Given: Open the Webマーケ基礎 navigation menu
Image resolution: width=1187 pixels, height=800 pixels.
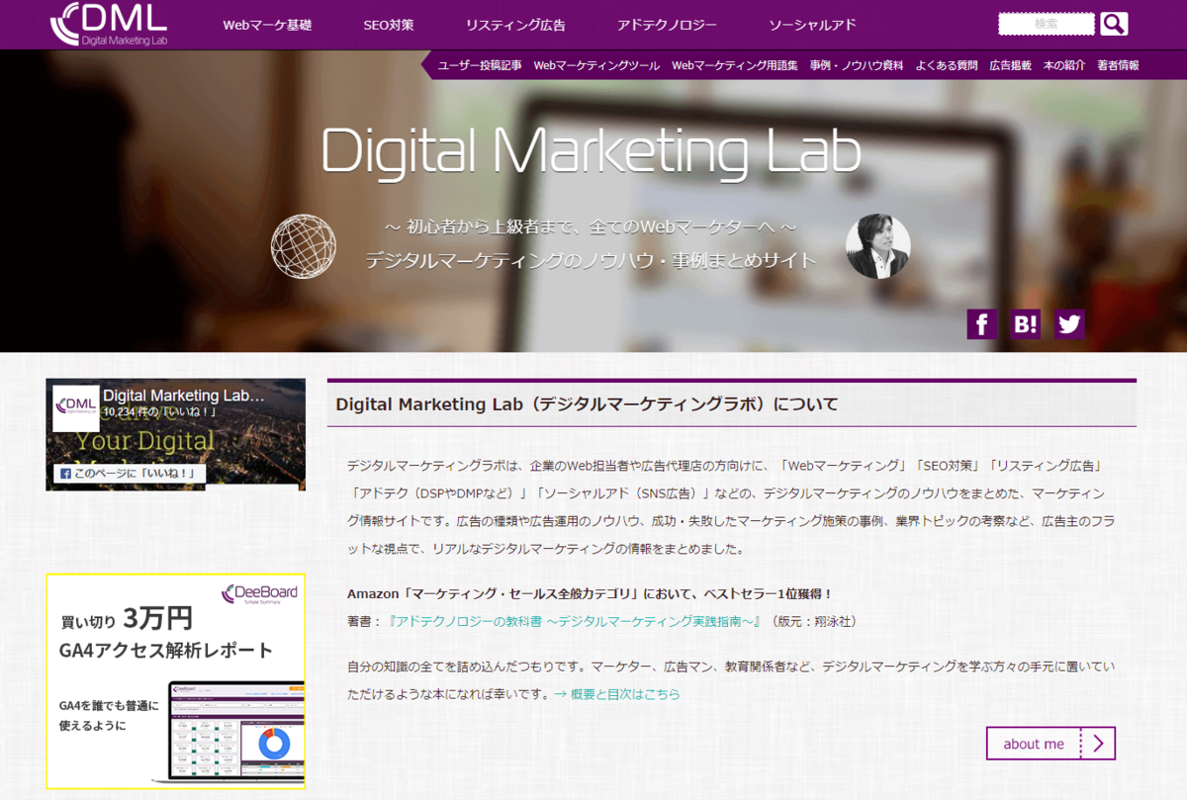Looking at the screenshot, I should click(x=267, y=23).
